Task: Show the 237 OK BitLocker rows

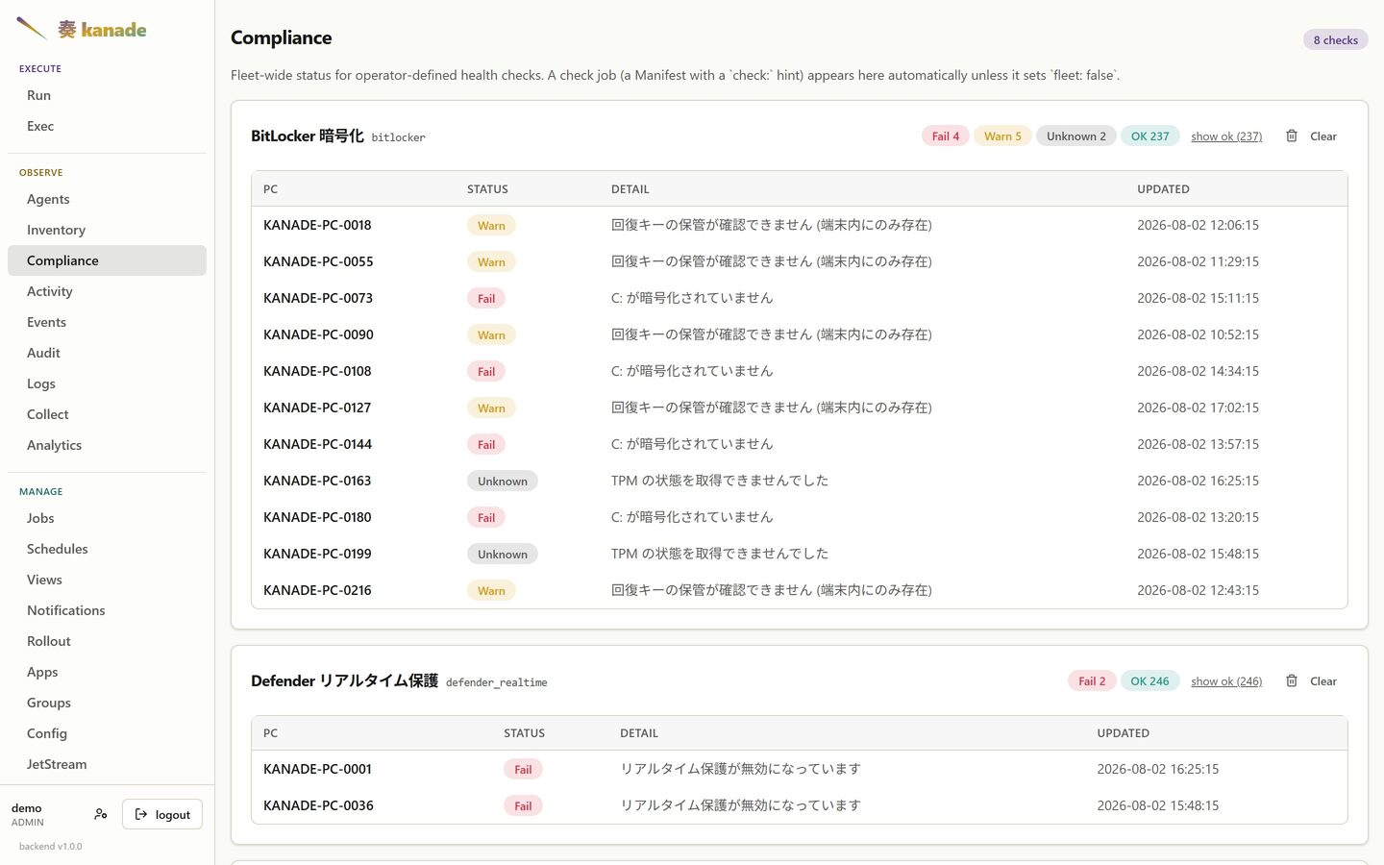Action: pyautogui.click(x=1226, y=136)
